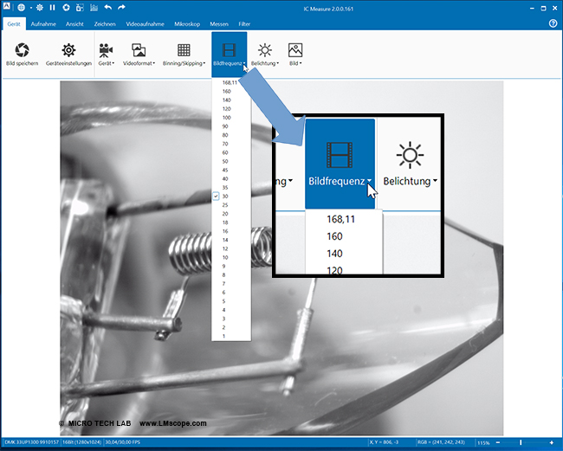Choose 168,11 frame rate from list
The height and width of the screenshot is (451, 563).
[230, 82]
